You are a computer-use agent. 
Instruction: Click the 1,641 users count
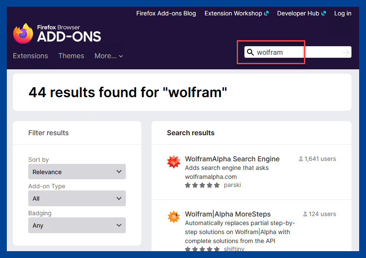pyautogui.click(x=317, y=159)
